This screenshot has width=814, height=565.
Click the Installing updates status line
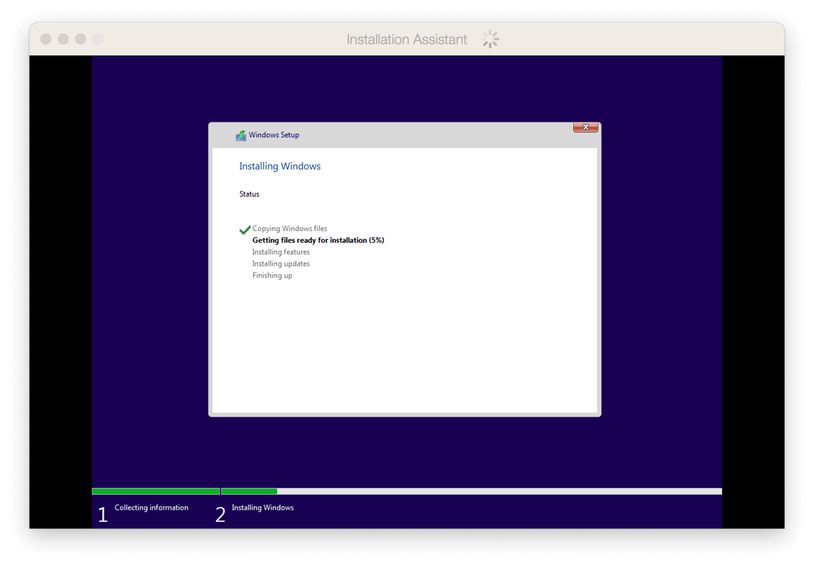(x=281, y=263)
